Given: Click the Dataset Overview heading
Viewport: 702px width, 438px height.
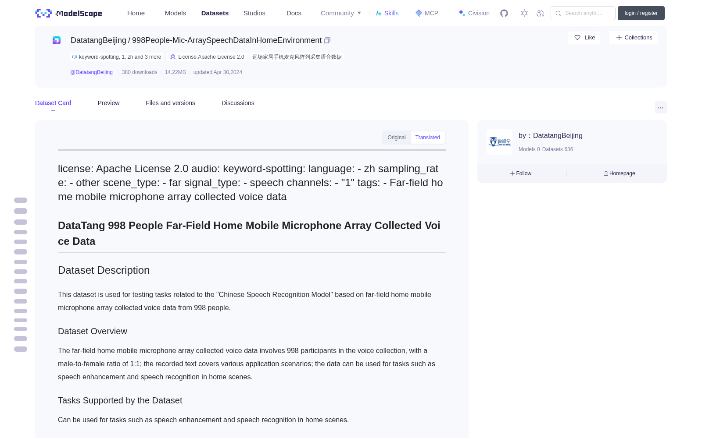Looking at the screenshot, I should point(93,331).
